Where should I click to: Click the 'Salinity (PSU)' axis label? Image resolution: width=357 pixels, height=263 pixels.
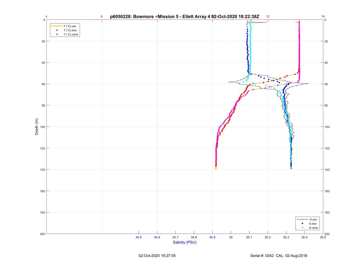185,242
